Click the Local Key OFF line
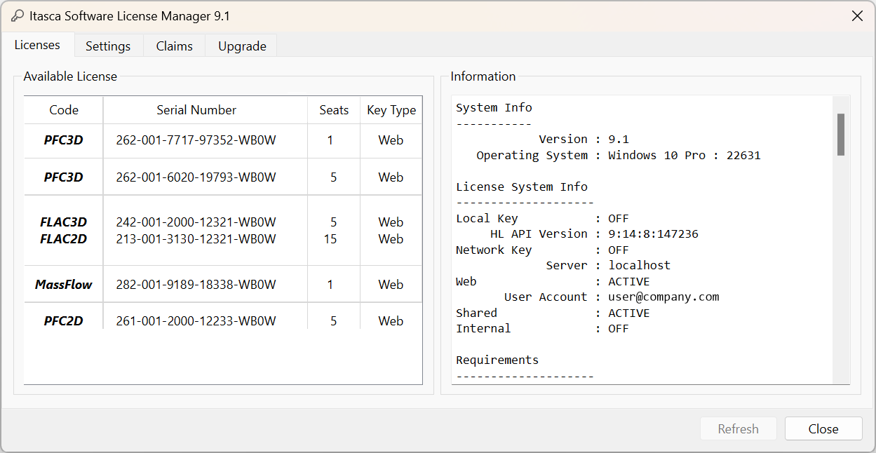The height and width of the screenshot is (453, 876). click(x=542, y=219)
